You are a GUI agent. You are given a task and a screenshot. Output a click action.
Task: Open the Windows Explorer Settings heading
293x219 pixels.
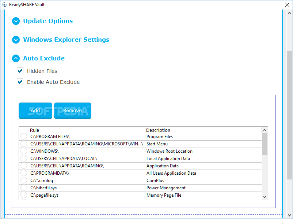tap(66, 40)
